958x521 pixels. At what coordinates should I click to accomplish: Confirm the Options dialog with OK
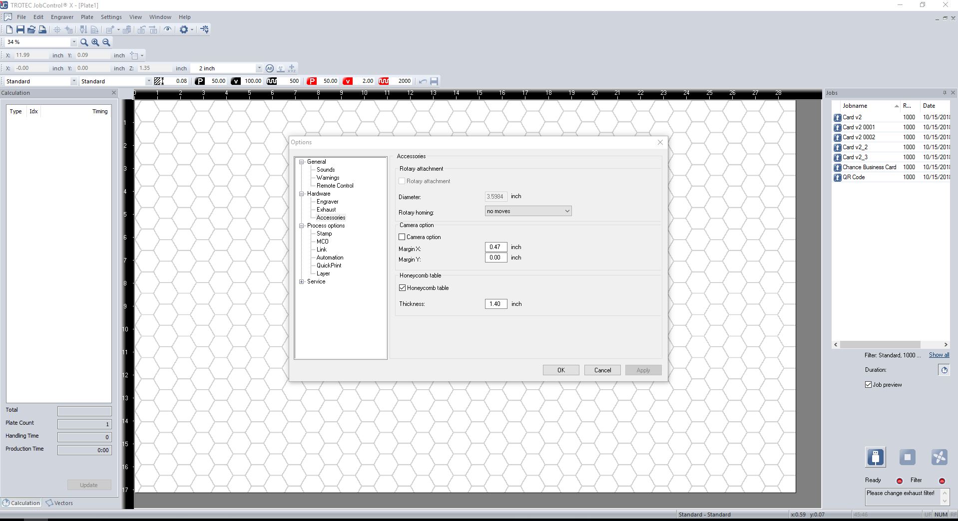click(x=561, y=370)
